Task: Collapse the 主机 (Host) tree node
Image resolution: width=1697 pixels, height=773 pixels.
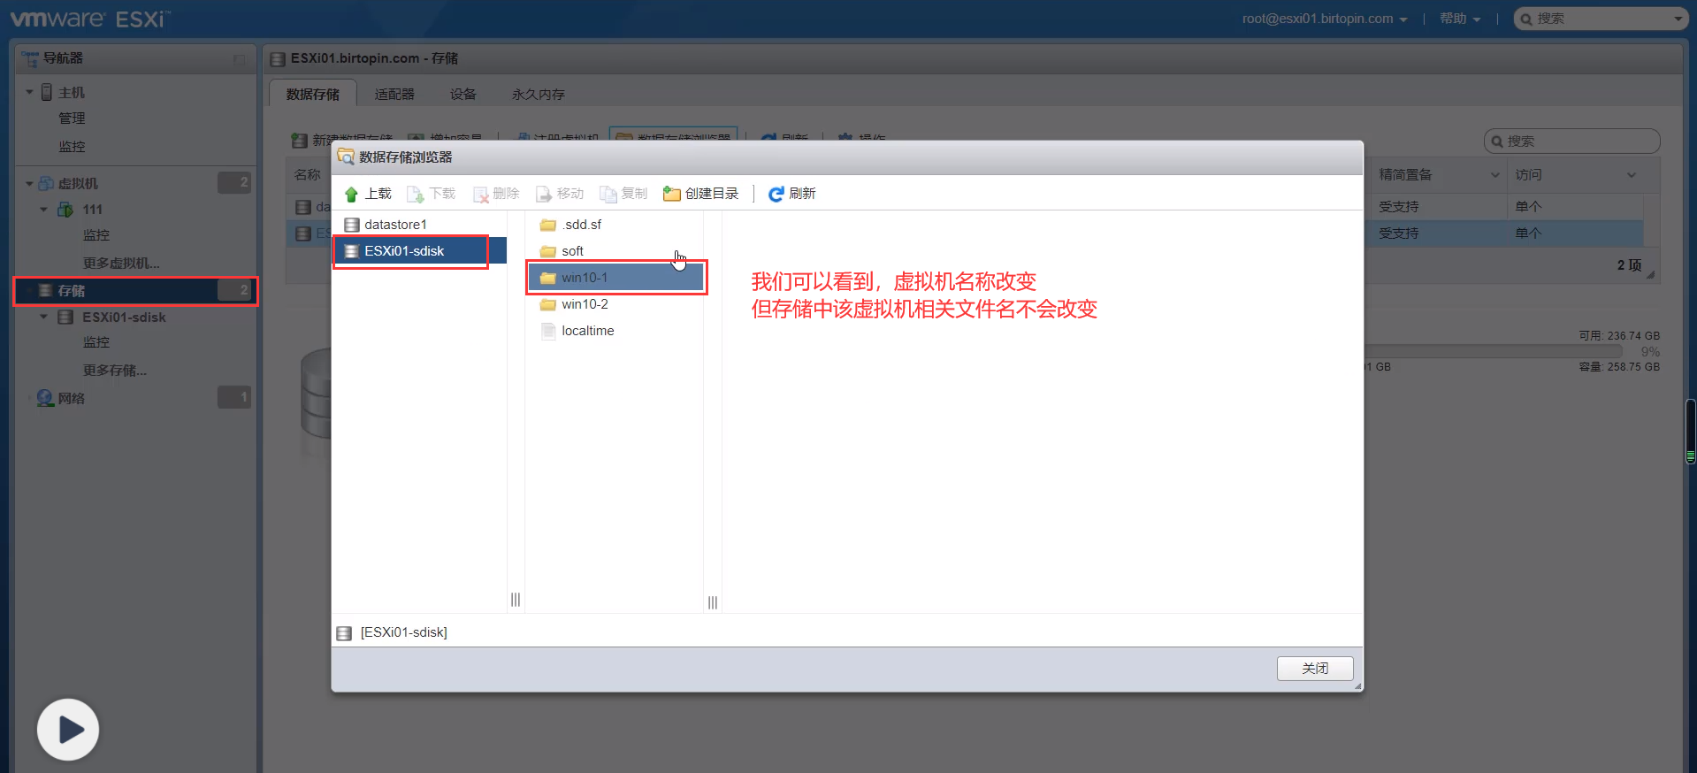Action: pyautogui.click(x=29, y=92)
